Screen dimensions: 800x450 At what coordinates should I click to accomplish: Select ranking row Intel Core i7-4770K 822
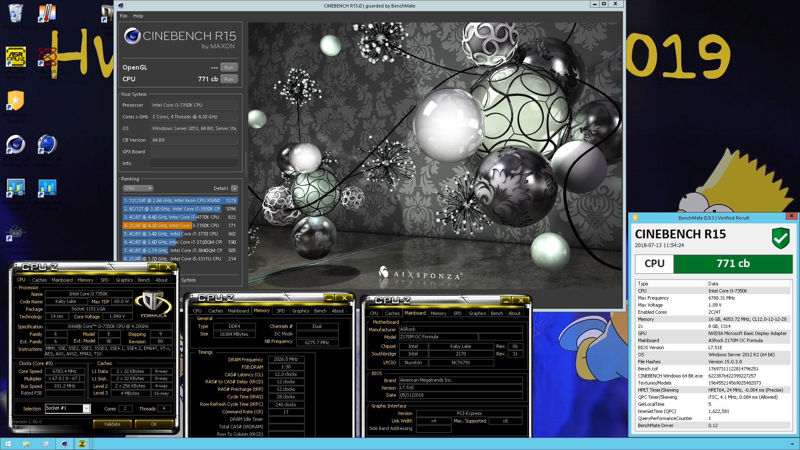click(180, 217)
